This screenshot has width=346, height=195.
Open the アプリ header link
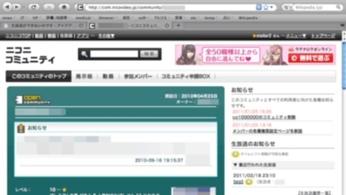(x=83, y=36)
